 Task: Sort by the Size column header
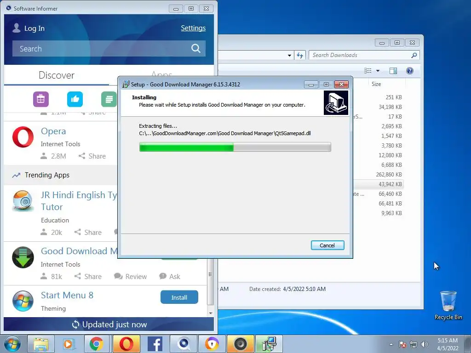(376, 84)
